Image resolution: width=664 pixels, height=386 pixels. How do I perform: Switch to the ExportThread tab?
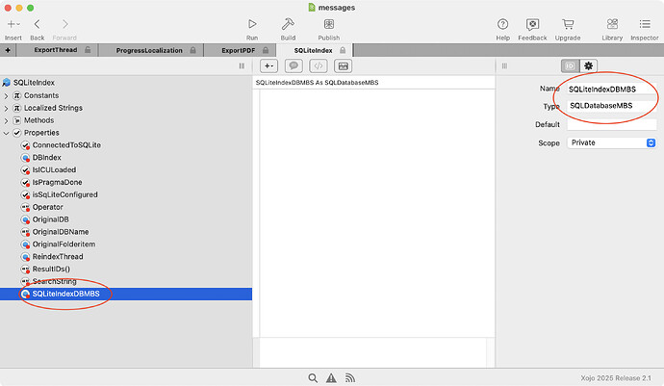56,50
